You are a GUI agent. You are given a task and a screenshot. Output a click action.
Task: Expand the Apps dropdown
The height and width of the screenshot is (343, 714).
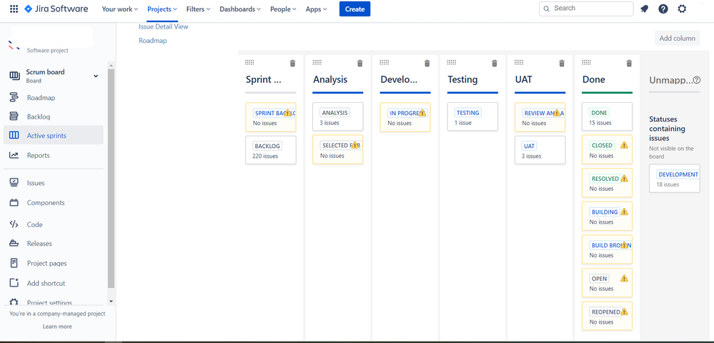click(x=316, y=9)
